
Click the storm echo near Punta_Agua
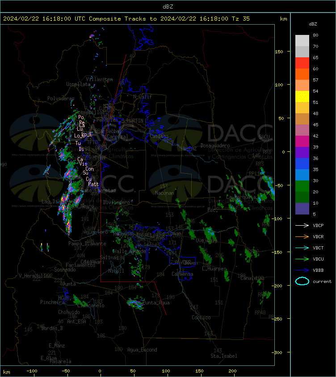pos(135,304)
